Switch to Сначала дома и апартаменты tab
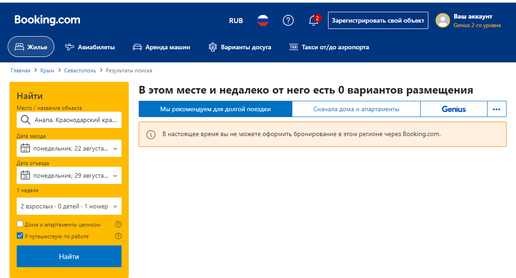The width and height of the screenshot is (516, 278). click(x=357, y=108)
